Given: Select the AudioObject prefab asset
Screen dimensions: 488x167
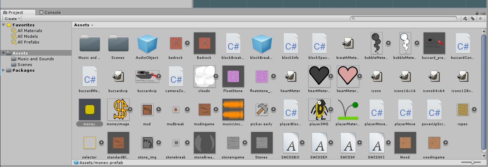Looking at the screenshot, I should [147, 44].
